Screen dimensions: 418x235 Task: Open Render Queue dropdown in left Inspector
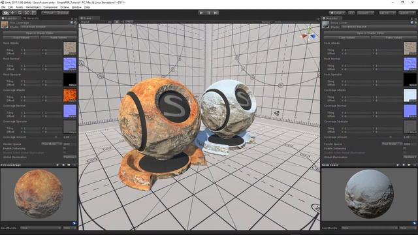pos(51,144)
